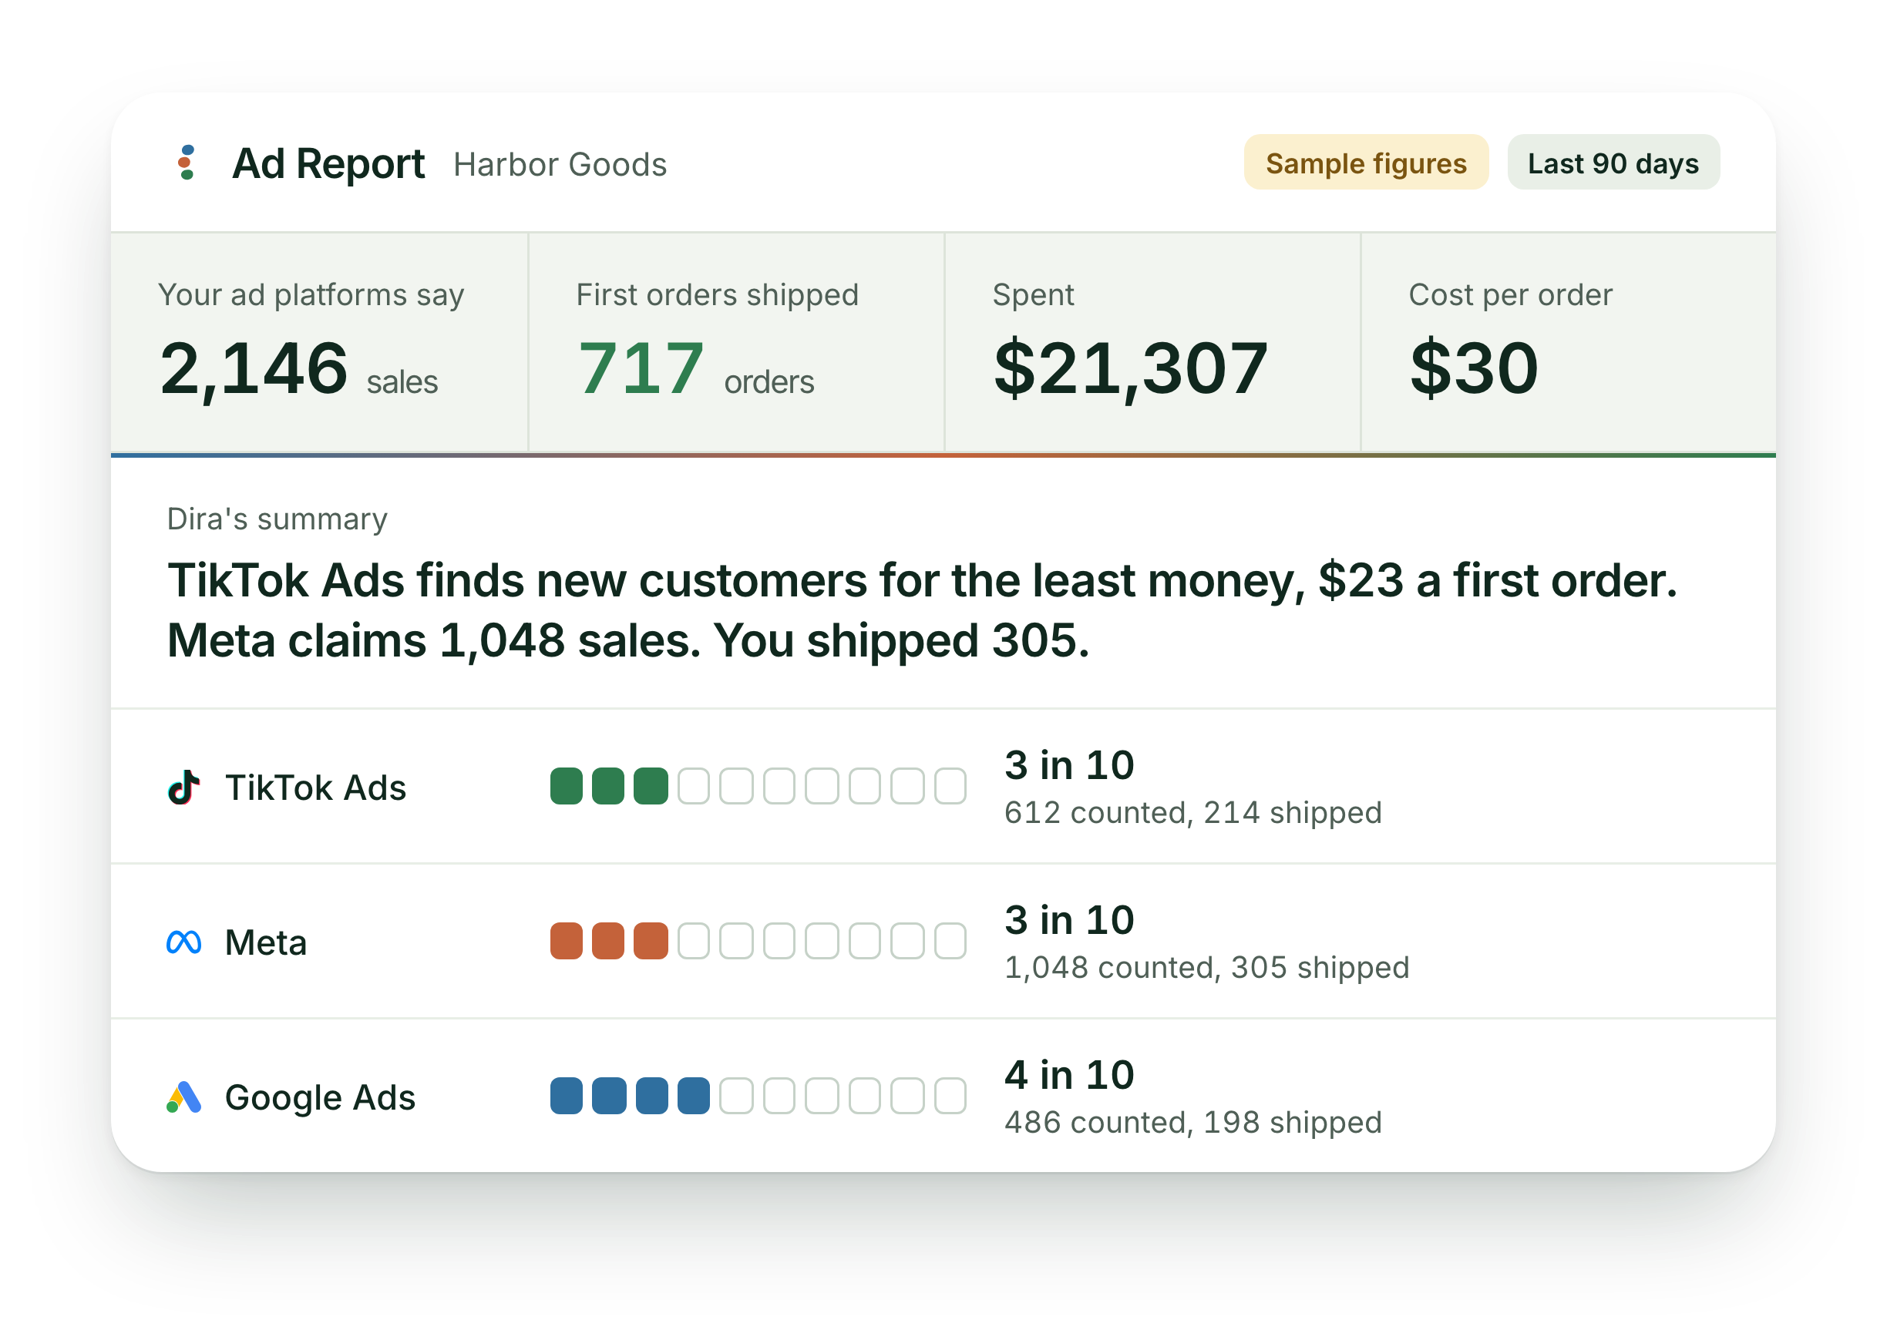Click the orange Meta ten-square ratio bar
The height and width of the screenshot is (1320, 1887).
[758, 942]
